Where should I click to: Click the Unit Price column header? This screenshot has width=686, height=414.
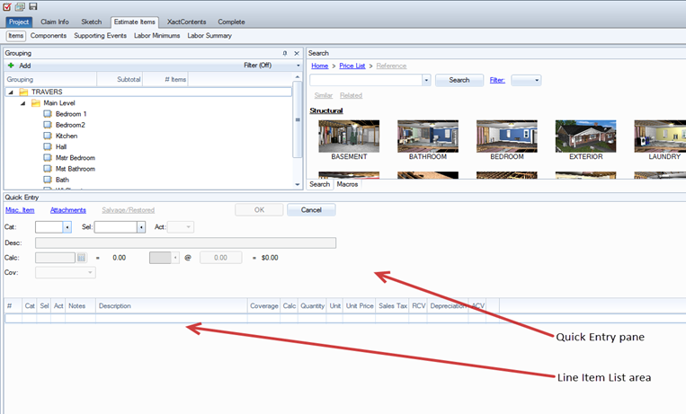(360, 306)
